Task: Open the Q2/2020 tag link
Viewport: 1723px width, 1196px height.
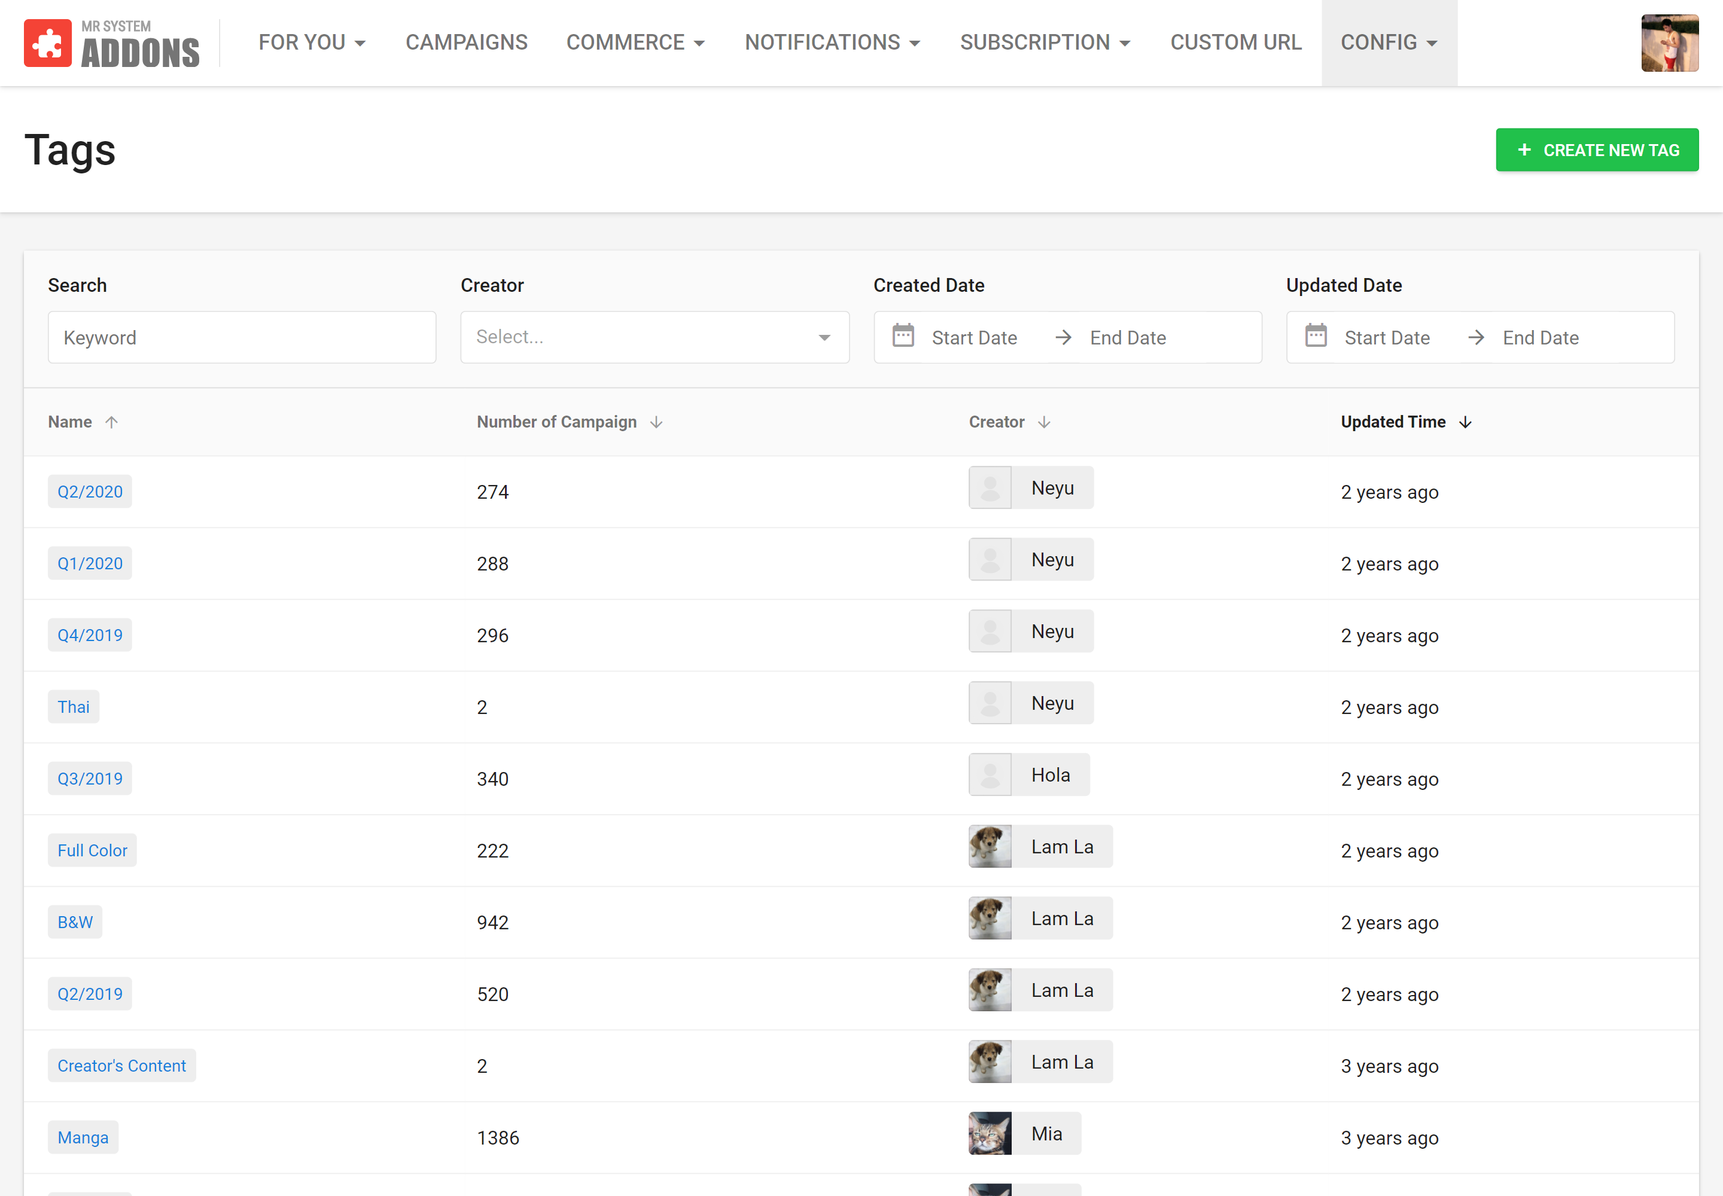Action: (90, 492)
